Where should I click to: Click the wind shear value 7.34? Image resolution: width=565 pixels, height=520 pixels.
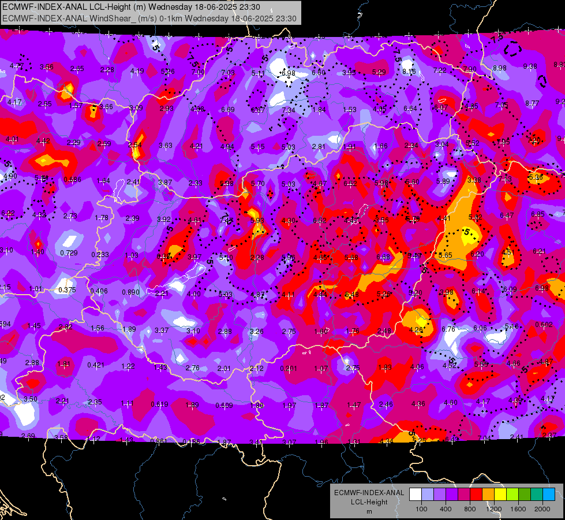point(289,110)
